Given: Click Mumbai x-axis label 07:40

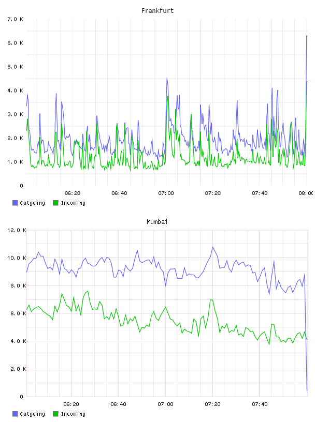Looking at the screenshot, I should pos(260,404).
